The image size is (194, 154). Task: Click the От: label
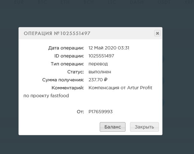tap(80, 112)
